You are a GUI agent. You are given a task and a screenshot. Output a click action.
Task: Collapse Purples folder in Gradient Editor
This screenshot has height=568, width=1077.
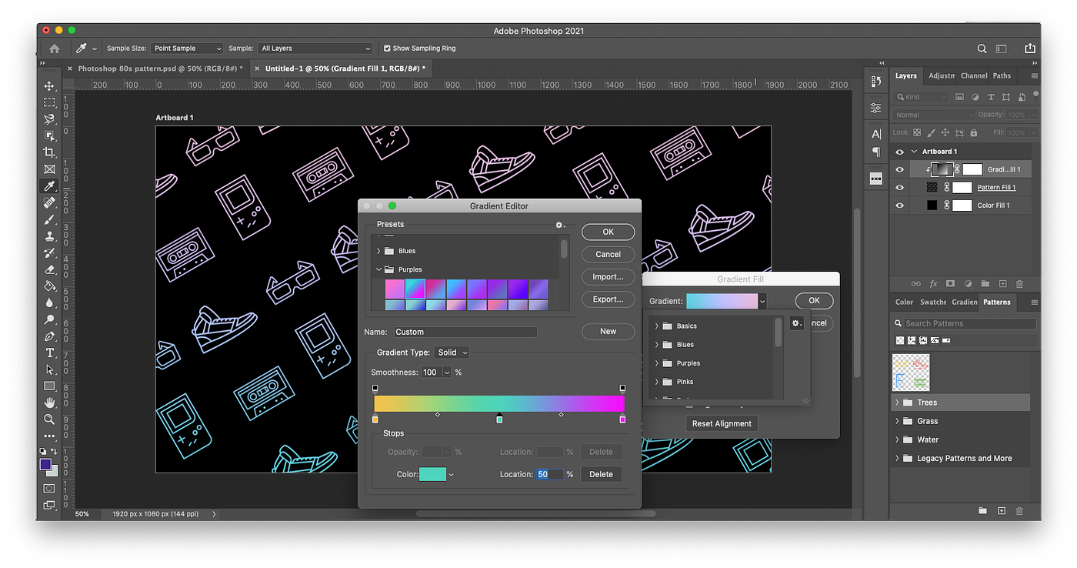click(378, 269)
